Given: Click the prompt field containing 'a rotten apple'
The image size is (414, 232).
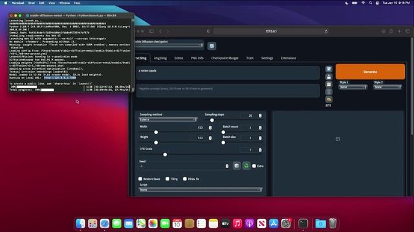Looking at the screenshot, I should click(228, 73).
